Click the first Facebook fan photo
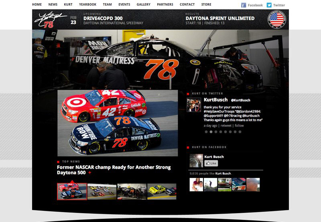 pyautogui.click(x=196, y=185)
